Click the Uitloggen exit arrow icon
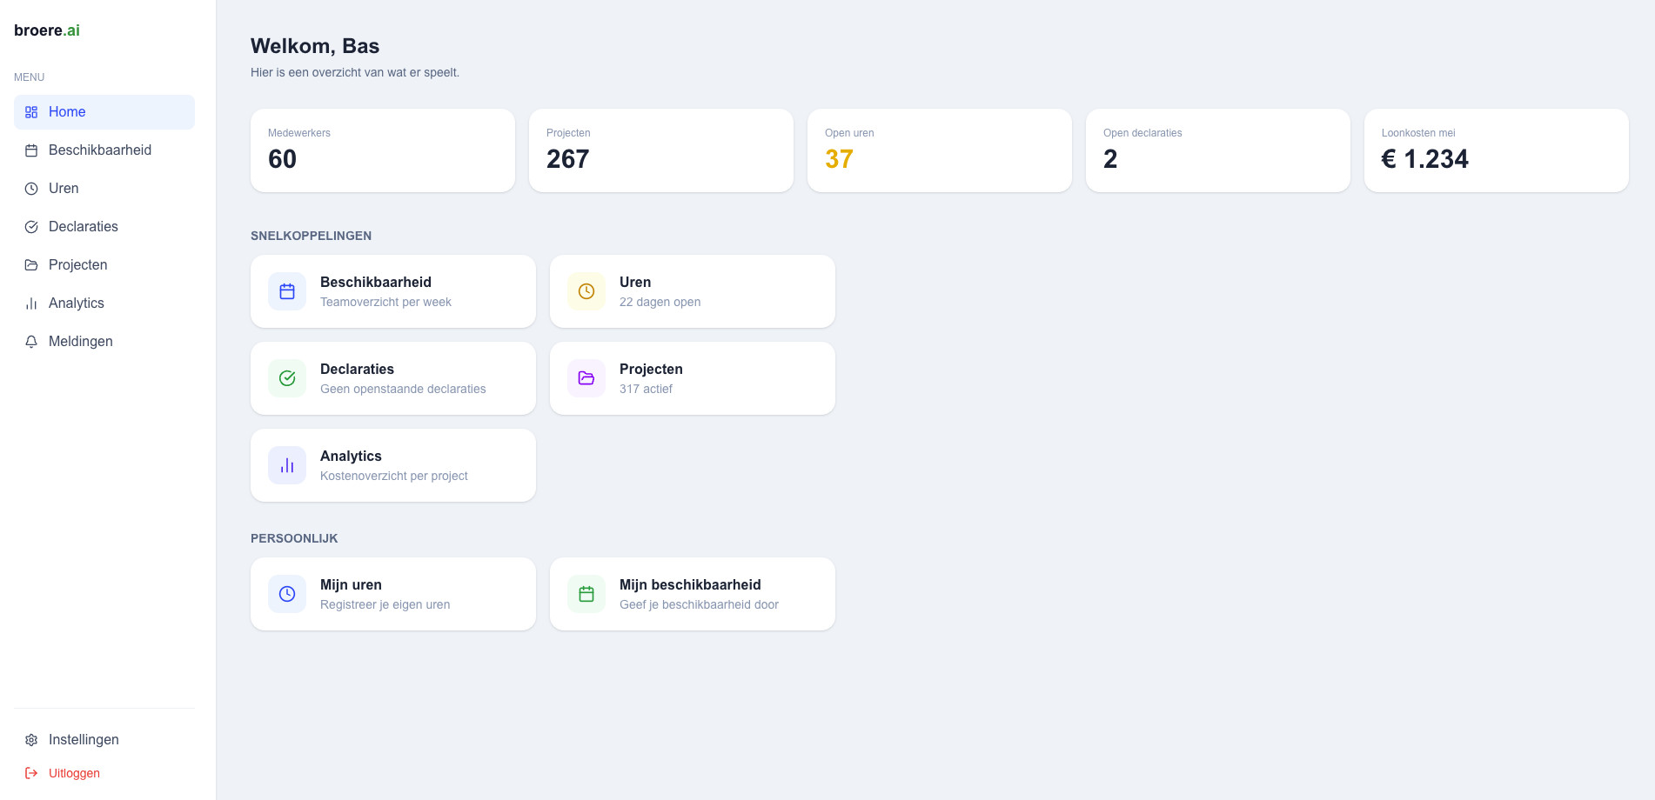 tap(31, 773)
